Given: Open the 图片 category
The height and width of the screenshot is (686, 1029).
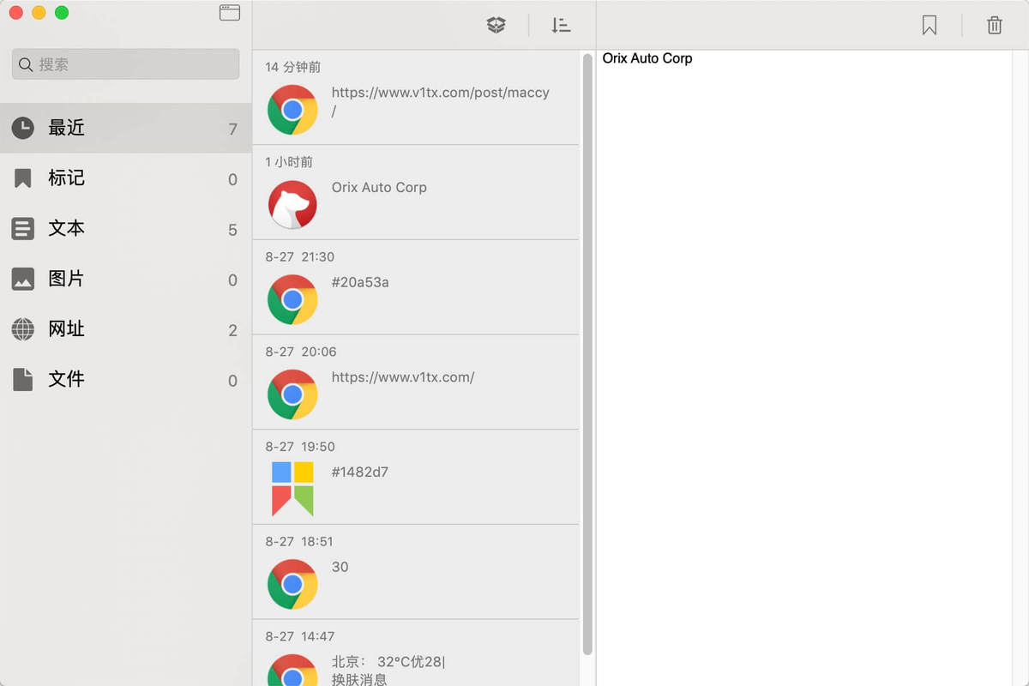Looking at the screenshot, I should (x=126, y=279).
